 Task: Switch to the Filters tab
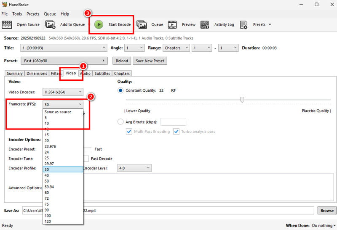coord(56,74)
